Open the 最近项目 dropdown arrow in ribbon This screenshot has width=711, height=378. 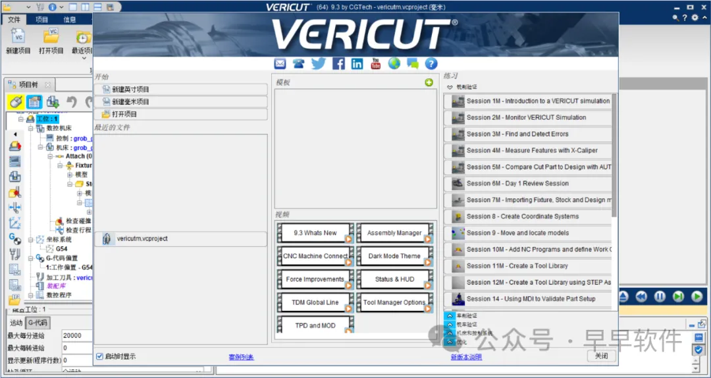coord(84,58)
